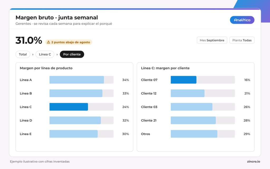Click the Línea D row label
Image resolution: width=270 pixels, height=169 pixels.
click(26, 120)
